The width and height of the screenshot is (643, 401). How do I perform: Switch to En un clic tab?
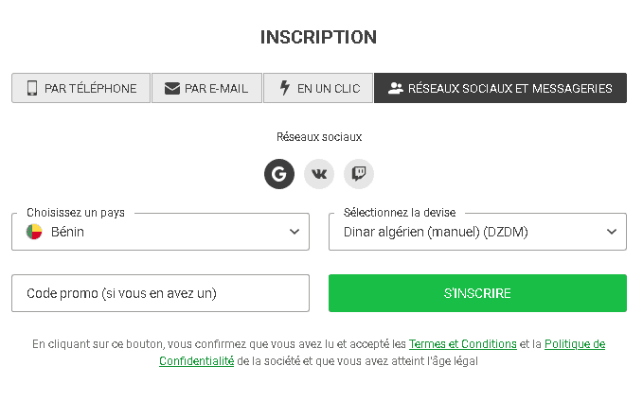pyautogui.click(x=318, y=88)
